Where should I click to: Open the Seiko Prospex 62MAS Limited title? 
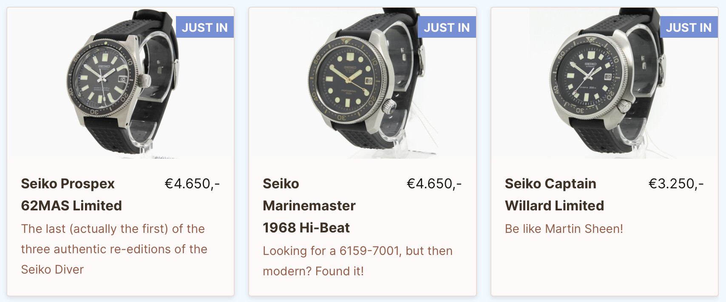coord(71,195)
